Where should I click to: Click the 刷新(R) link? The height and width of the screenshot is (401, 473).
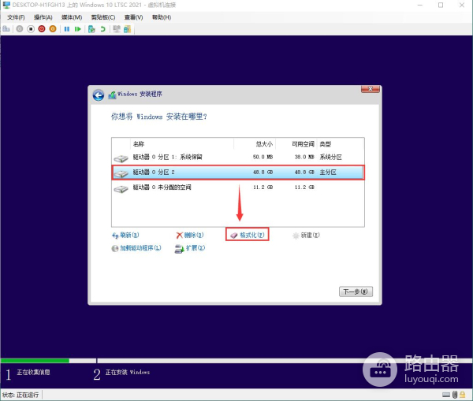125,236
